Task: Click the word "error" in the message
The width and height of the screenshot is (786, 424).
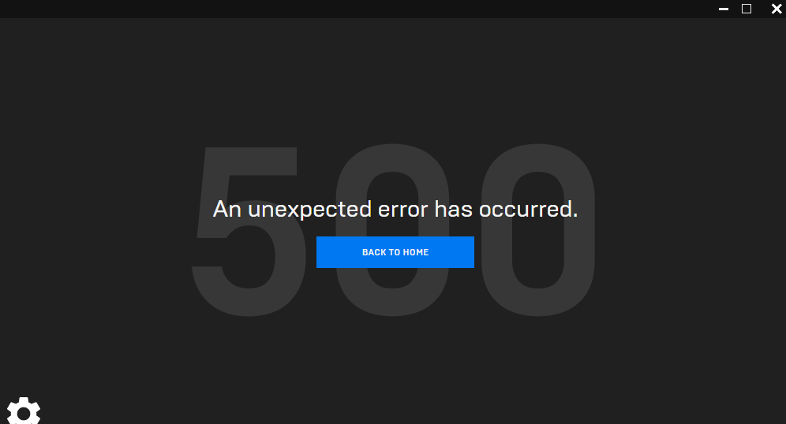Action: tap(403, 210)
